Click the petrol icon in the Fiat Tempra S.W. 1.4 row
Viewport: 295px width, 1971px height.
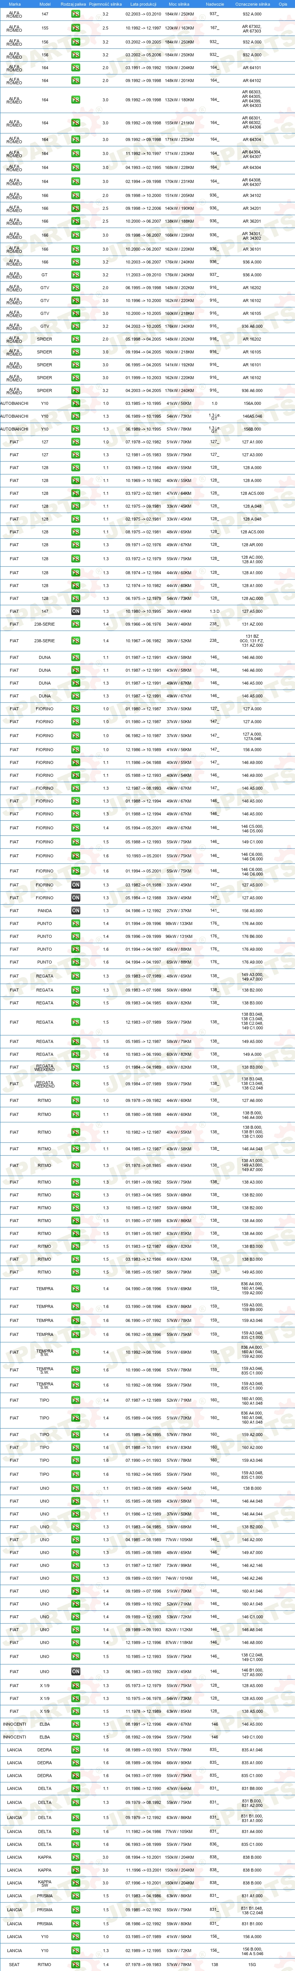click(76, 1353)
